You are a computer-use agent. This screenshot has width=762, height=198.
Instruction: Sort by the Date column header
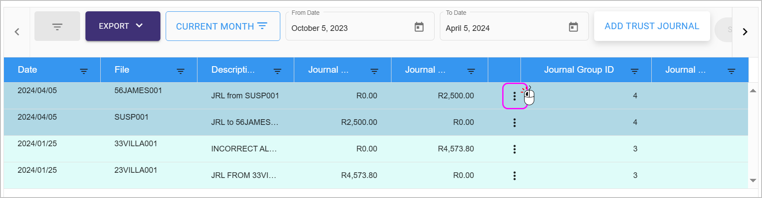27,70
